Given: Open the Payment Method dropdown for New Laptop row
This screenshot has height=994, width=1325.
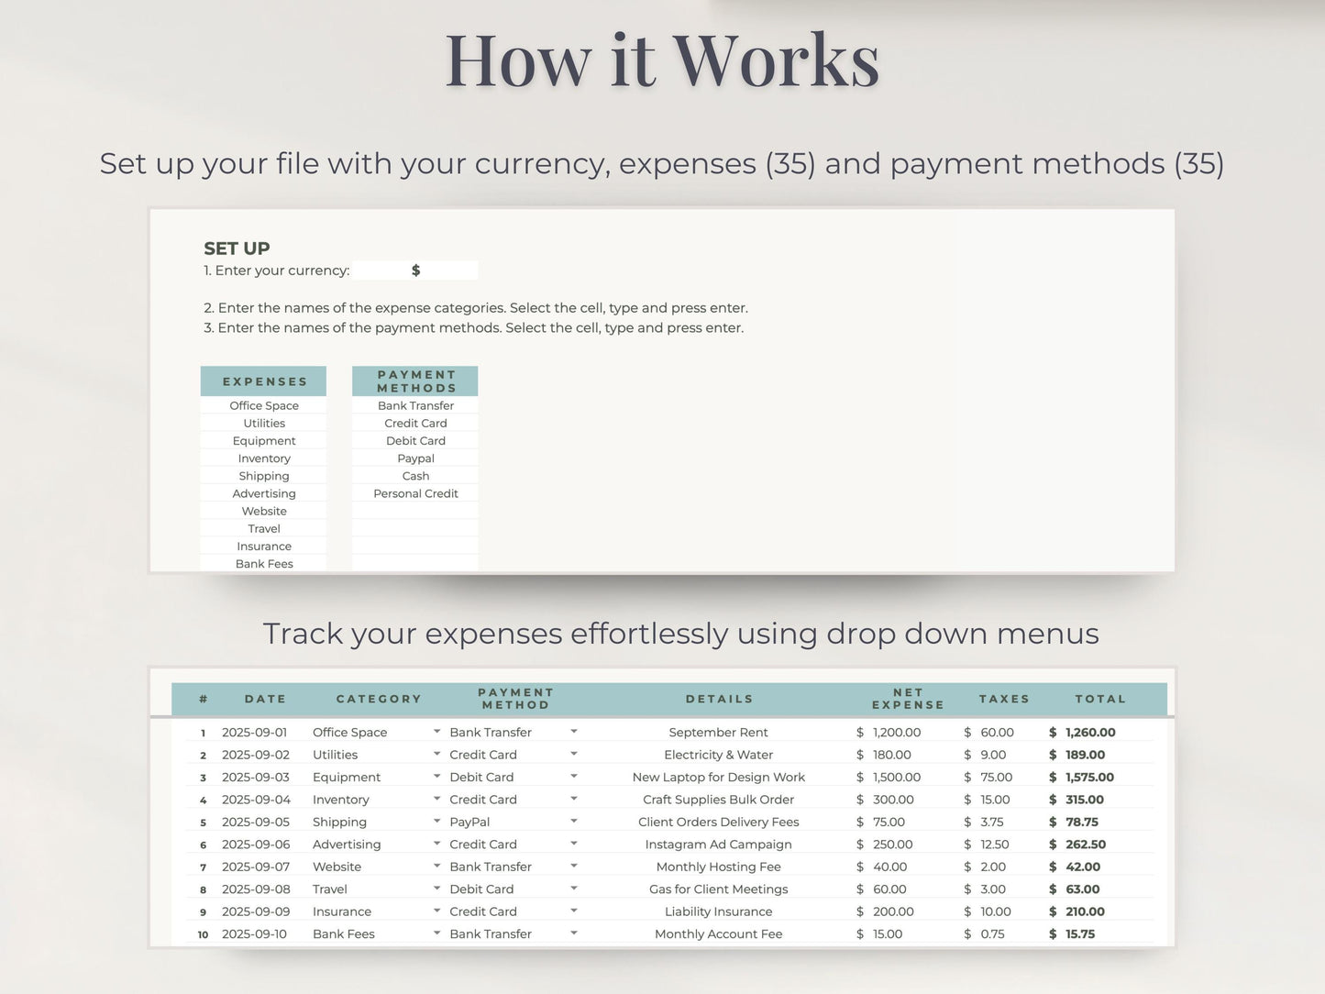Looking at the screenshot, I should point(574,777).
